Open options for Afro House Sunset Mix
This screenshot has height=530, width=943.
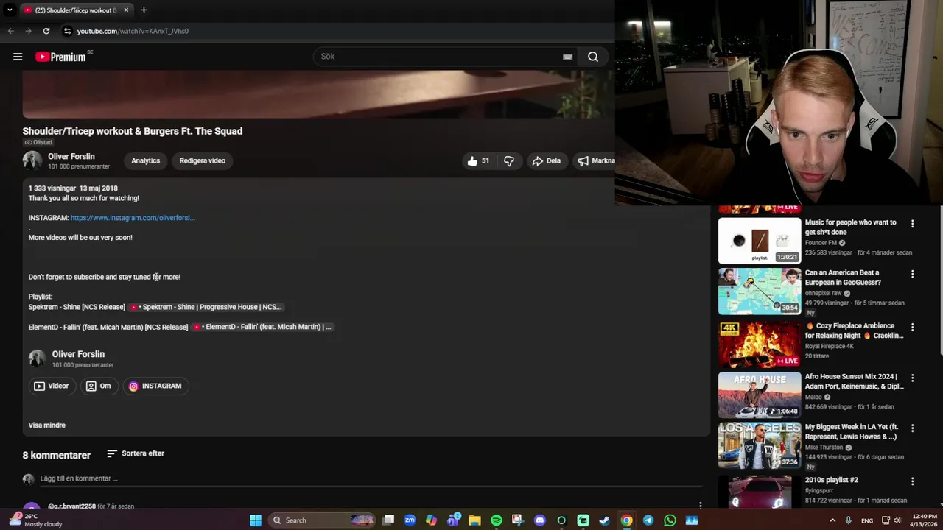(x=912, y=378)
